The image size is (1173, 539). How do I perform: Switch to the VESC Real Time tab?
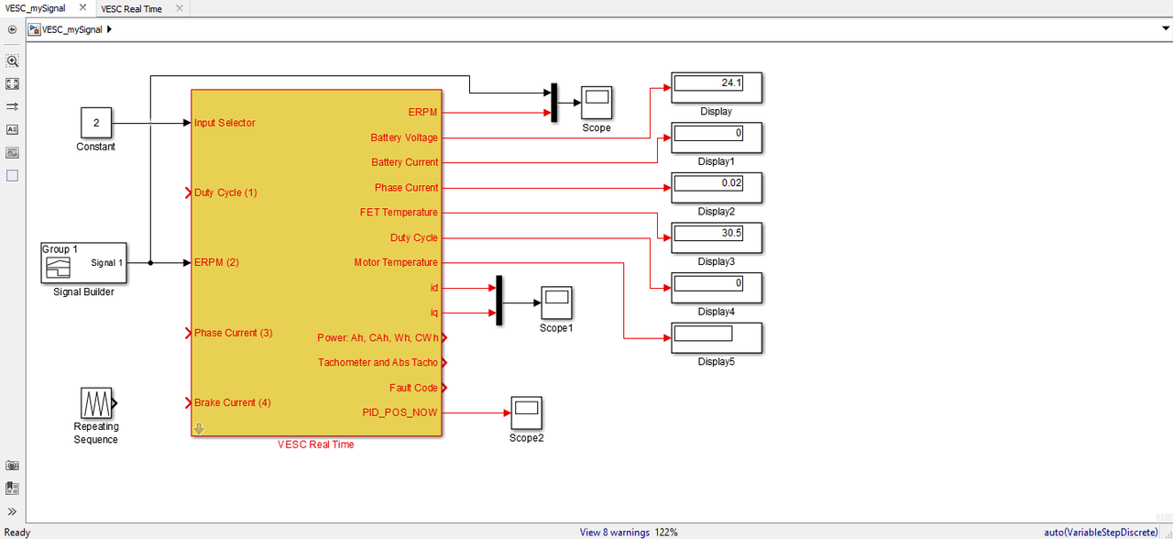131,8
